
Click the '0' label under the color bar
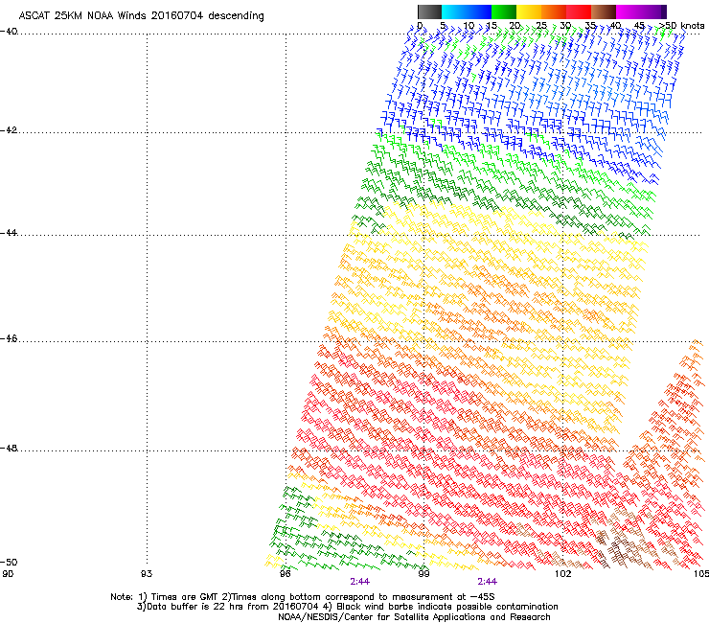pos(420,26)
